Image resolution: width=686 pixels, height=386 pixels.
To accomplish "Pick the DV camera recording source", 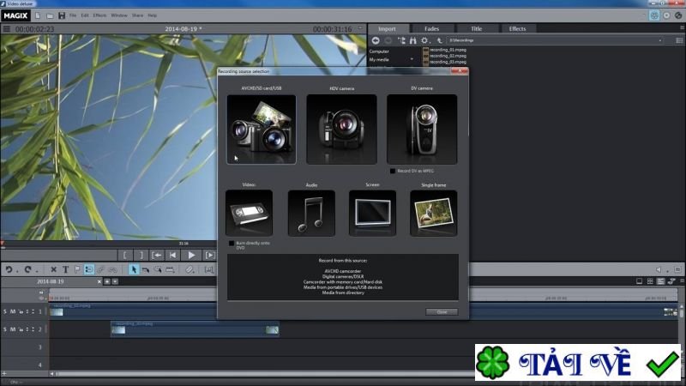I will pos(421,129).
